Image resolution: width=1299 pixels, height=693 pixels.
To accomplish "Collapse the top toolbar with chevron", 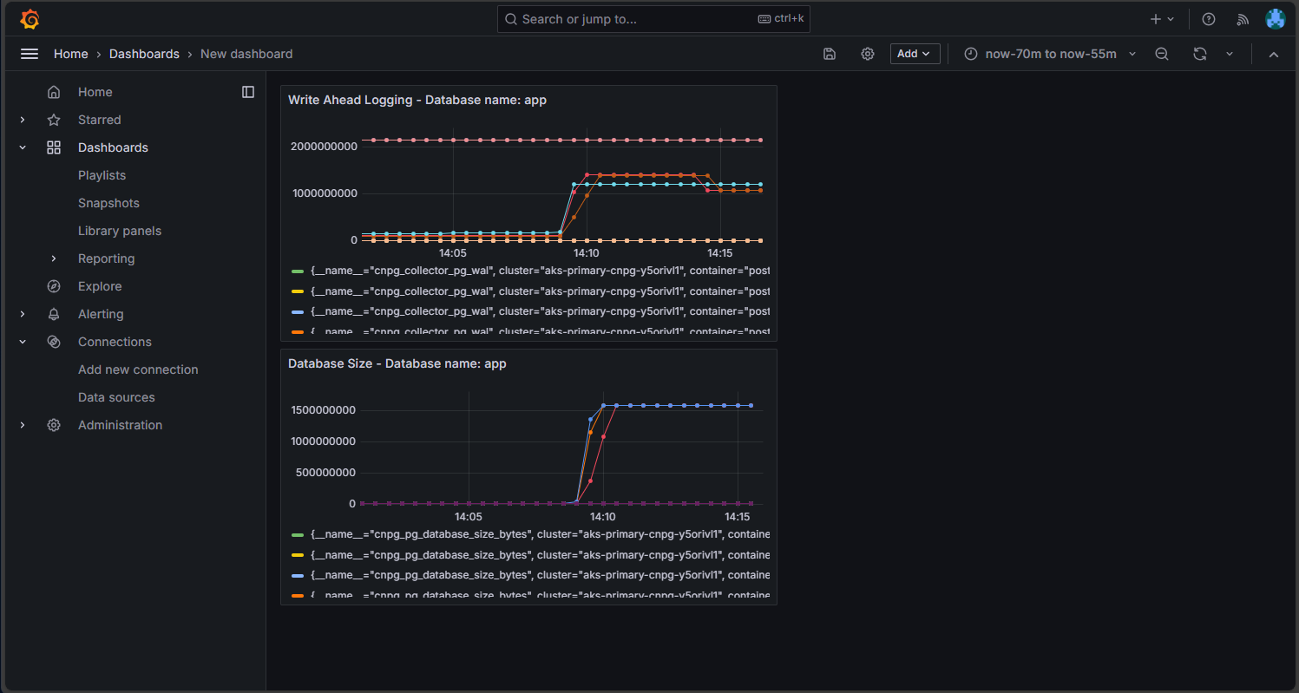I will point(1273,54).
